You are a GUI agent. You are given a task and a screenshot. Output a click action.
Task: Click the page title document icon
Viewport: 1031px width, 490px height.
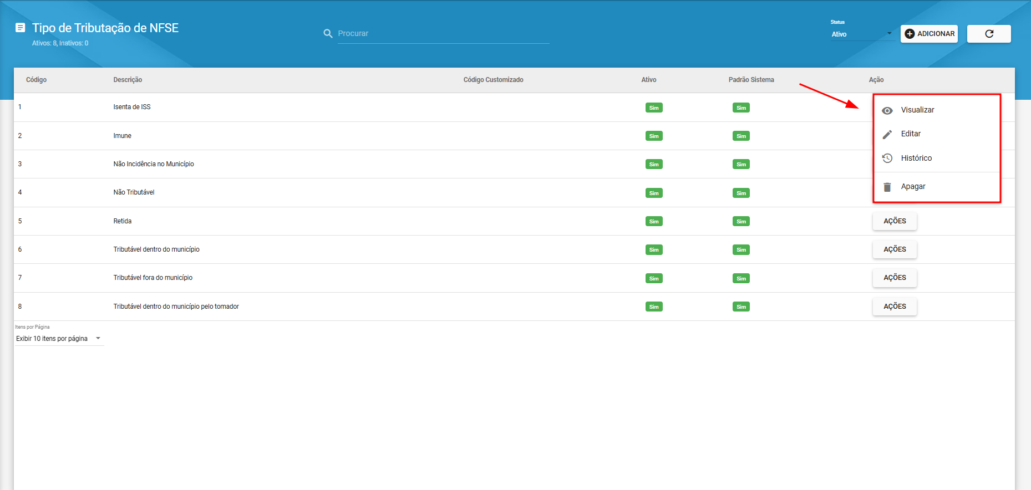[20, 28]
